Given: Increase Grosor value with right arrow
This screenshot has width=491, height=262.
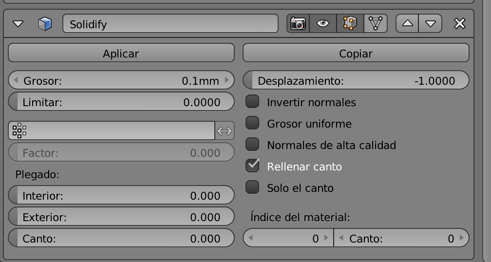Looking at the screenshot, I should 227,80.
